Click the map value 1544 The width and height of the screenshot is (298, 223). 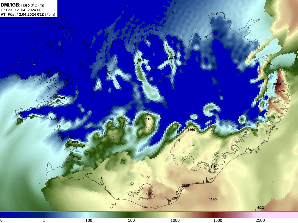[277, 84]
